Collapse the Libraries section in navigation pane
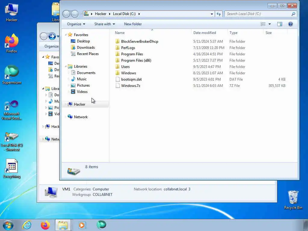308x231 pixels. point(66,66)
